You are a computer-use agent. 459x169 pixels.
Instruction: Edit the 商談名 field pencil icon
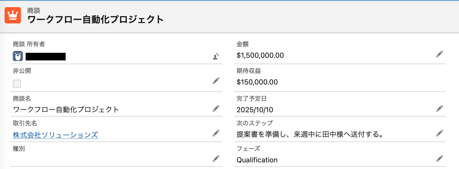pos(216,108)
